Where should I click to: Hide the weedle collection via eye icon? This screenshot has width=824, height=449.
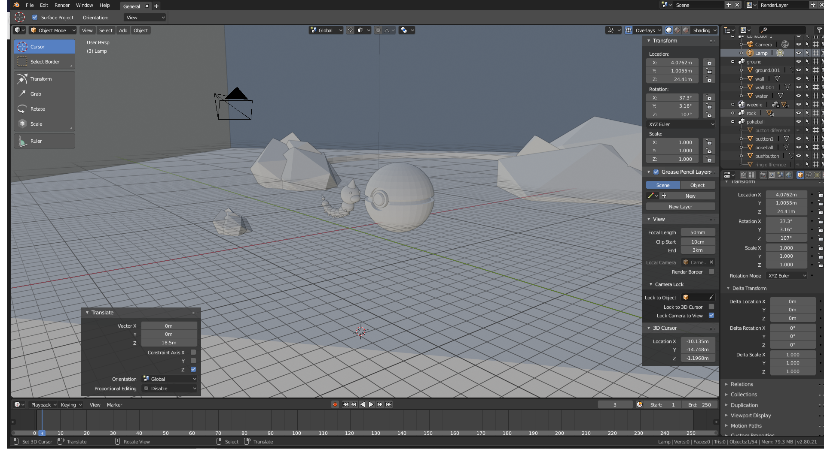pos(799,105)
